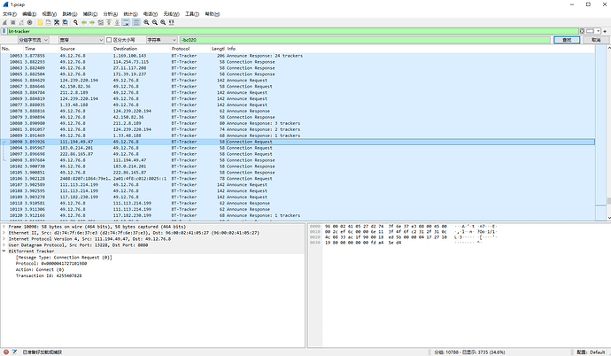Open the 工具 menu

click(x=192, y=14)
